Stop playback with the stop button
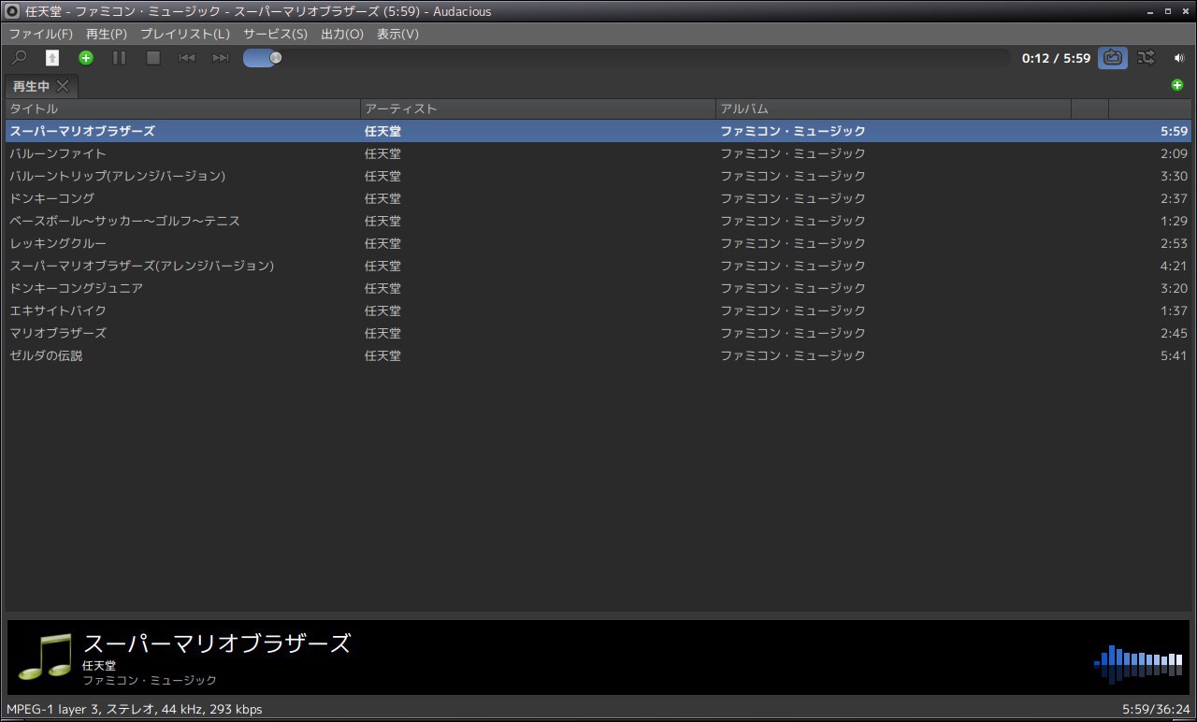This screenshot has width=1197, height=722. [153, 58]
